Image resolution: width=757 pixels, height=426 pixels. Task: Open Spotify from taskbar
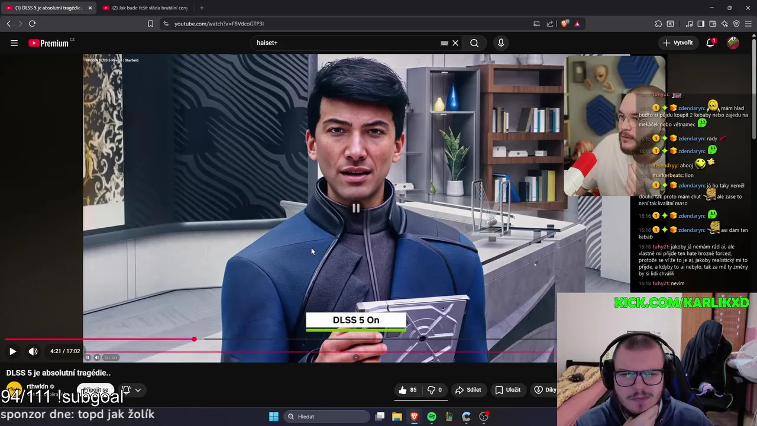[432, 417]
